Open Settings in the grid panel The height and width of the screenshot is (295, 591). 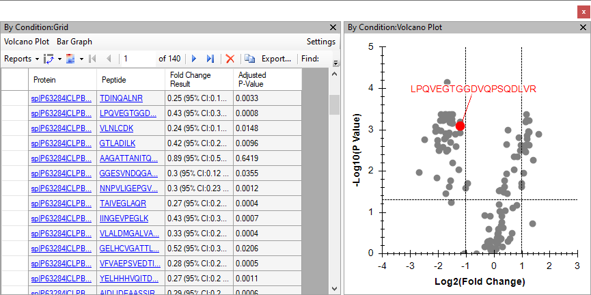tap(320, 42)
